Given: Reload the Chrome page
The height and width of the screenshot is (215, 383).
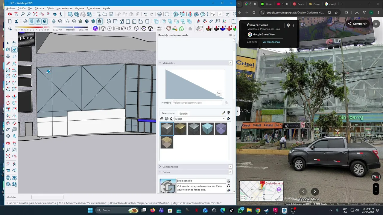Looking at the screenshot, I should click(254, 13).
